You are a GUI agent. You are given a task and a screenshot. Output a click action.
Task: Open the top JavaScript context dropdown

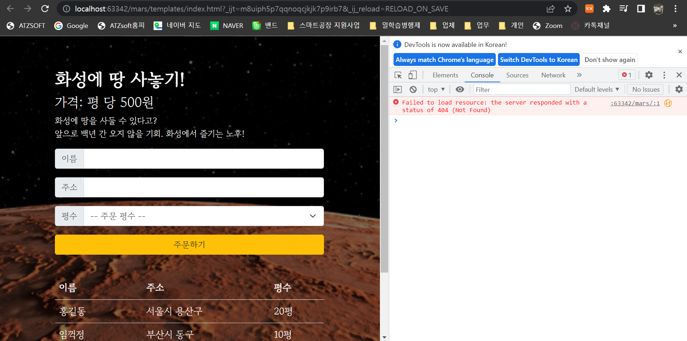click(436, 89)
